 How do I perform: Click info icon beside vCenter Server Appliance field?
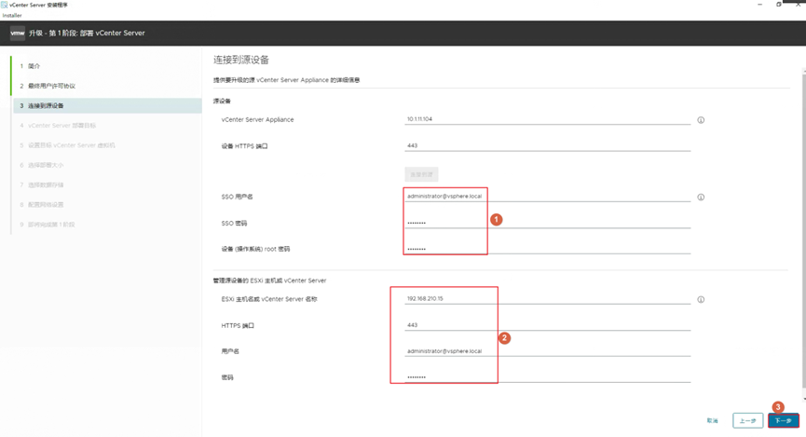701,120
